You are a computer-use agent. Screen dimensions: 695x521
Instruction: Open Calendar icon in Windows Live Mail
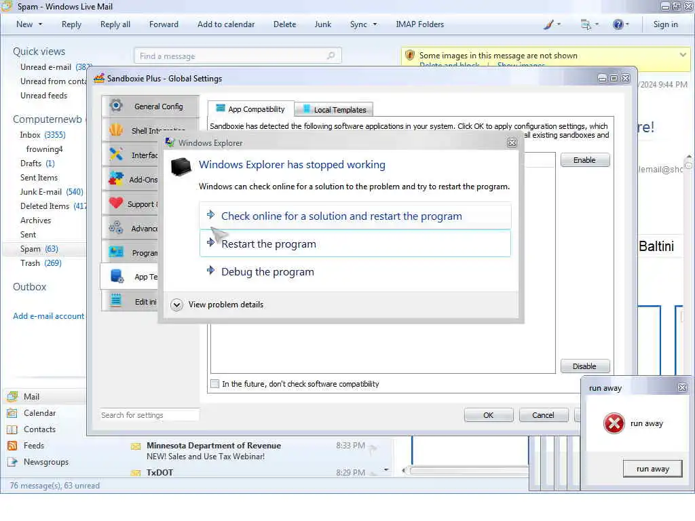pyautogui.click(x=12, y=413)
